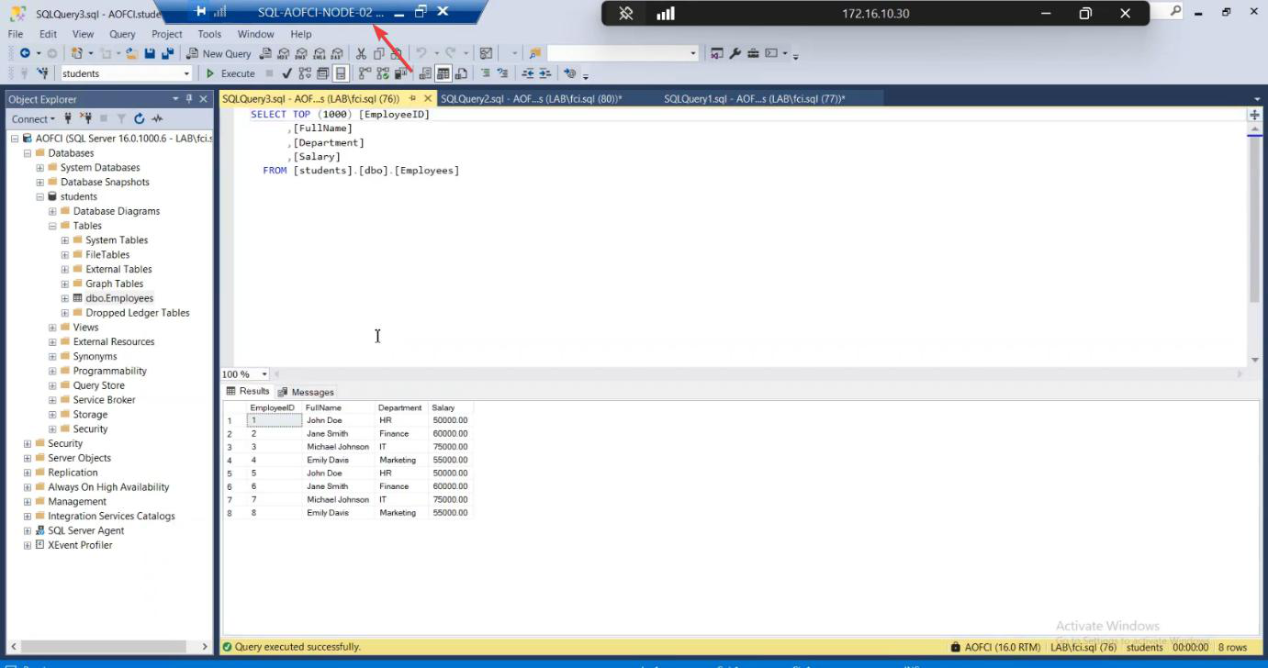Expand the dbo.Employees table node
The width and height of the screenshot is (1268, 668).
(x=65, y=298)
